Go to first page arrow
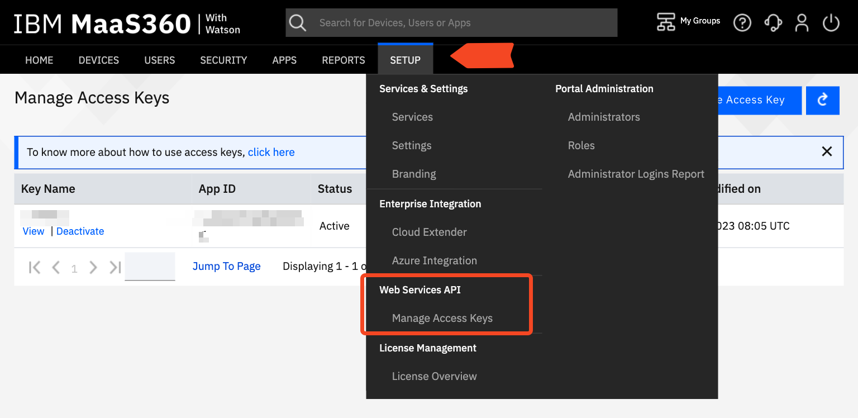This screenshot has height=418, width=858. (x=35, y=268)
